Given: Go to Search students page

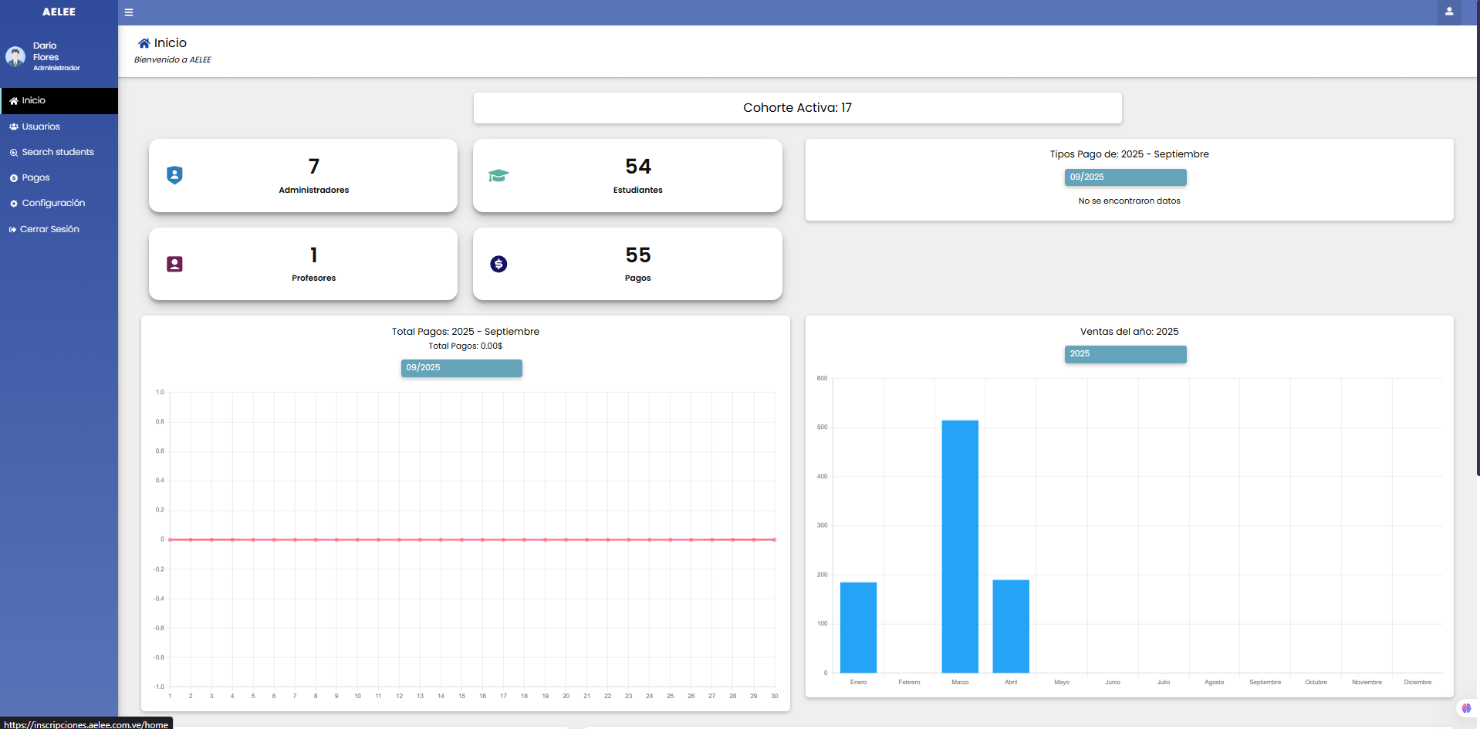Looking at the screenshot, I should [57, 152].
